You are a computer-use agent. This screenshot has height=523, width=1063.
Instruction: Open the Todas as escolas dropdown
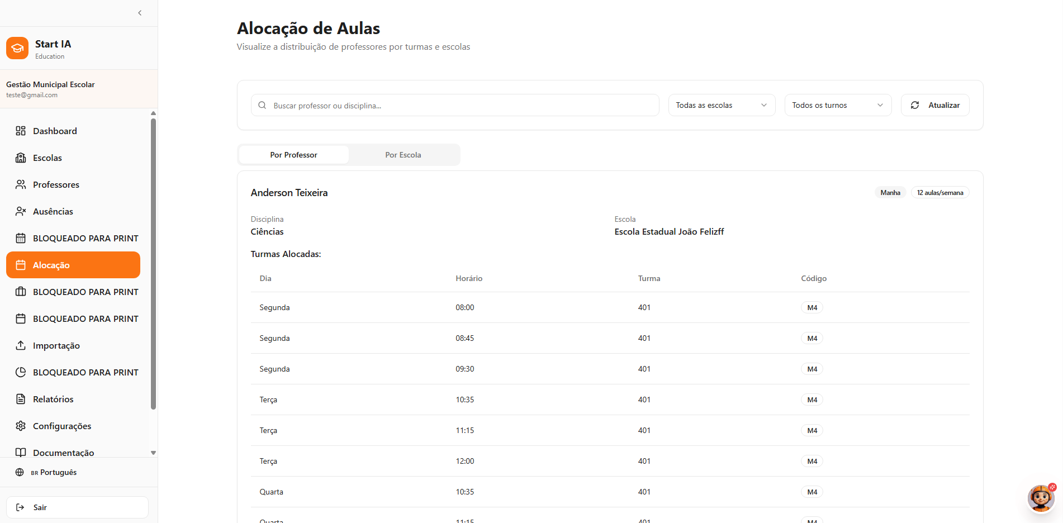(722, 105)
